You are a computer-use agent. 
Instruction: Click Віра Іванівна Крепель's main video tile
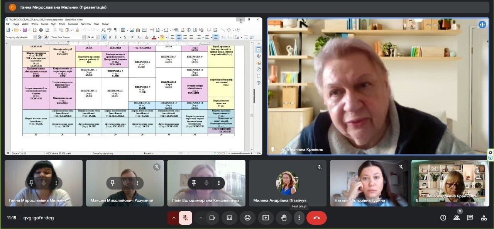378,87
